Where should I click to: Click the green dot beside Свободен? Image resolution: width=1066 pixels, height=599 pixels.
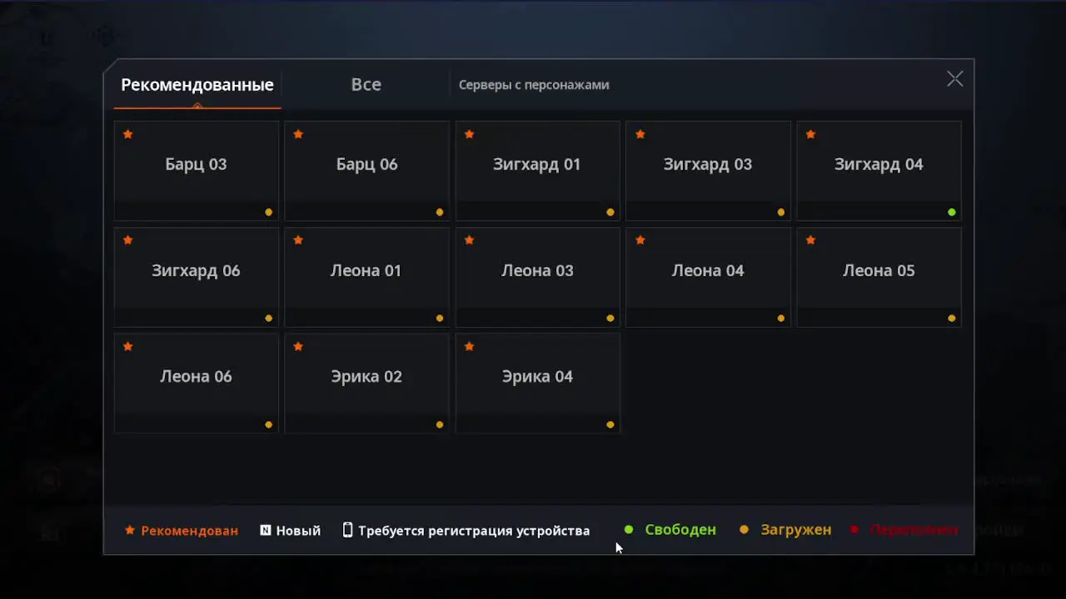[x=629, y=530]
